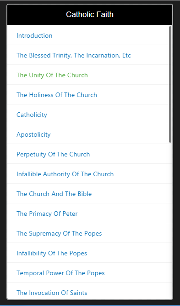The image size is (180, 306).
Task: Open The Blessed Trinity, The Incarnation, Etc
Action: [x=74, y=55]
